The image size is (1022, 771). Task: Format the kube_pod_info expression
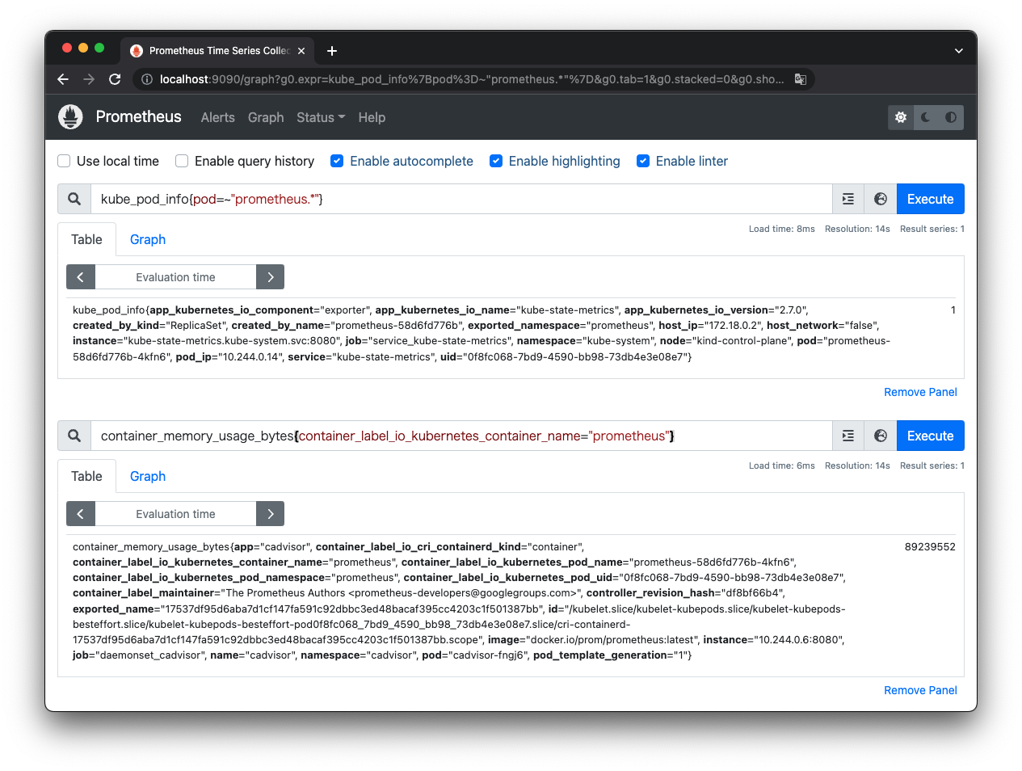848,199
